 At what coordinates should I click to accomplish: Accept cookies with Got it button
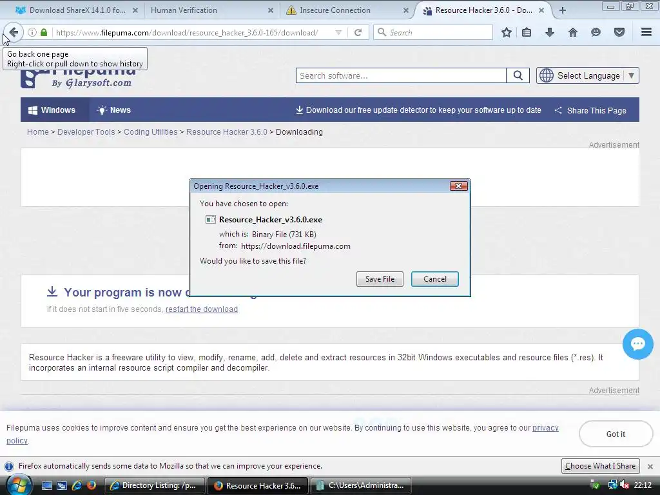coord(616,434)
